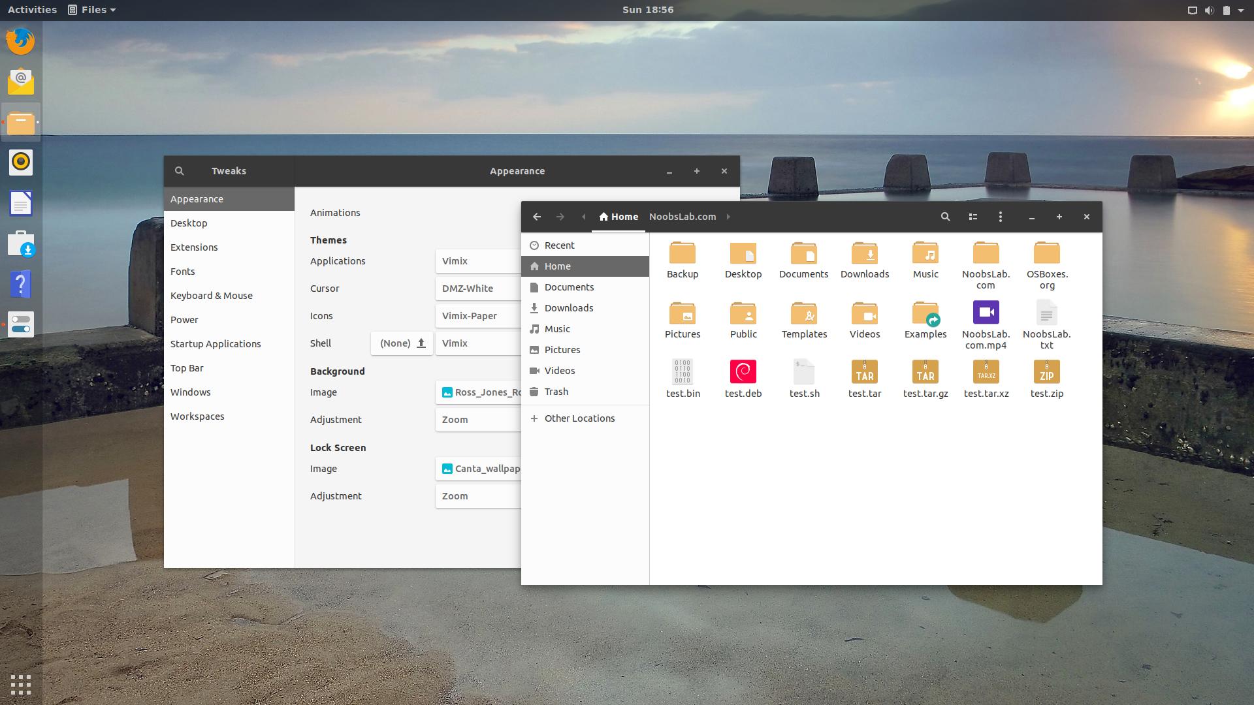
Task: Open Ubuntu Software from the dock
Action: point(21,244)
